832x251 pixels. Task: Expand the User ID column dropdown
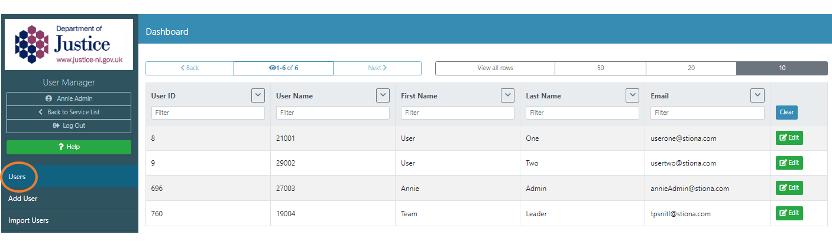click(x=258, y=95)
